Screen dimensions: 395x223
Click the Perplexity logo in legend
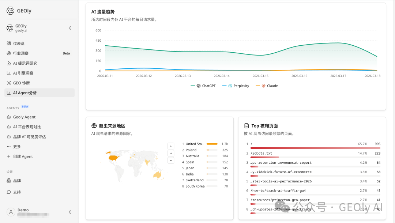point(230,86)
